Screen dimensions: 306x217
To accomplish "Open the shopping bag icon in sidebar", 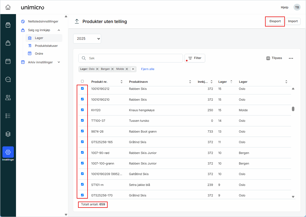I will click(8, 43).
